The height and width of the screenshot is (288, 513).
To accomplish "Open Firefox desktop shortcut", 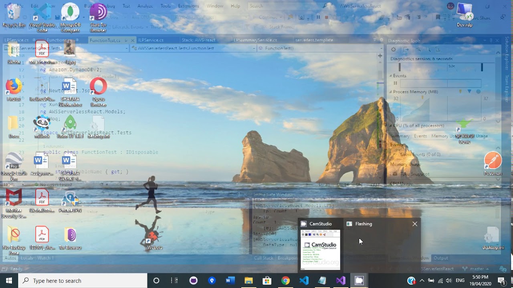I will point(14,90).
